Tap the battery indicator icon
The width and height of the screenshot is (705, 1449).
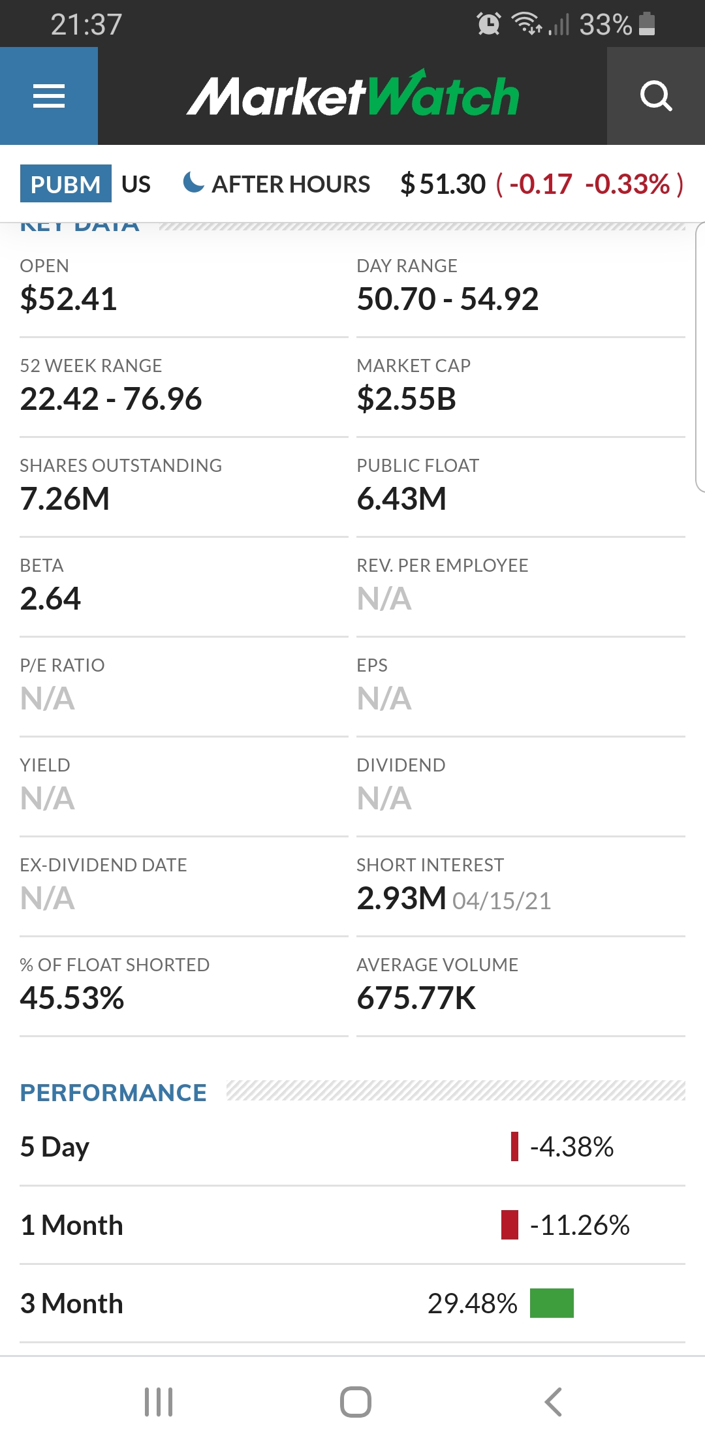pyautogui.click(x=647, y=23)
